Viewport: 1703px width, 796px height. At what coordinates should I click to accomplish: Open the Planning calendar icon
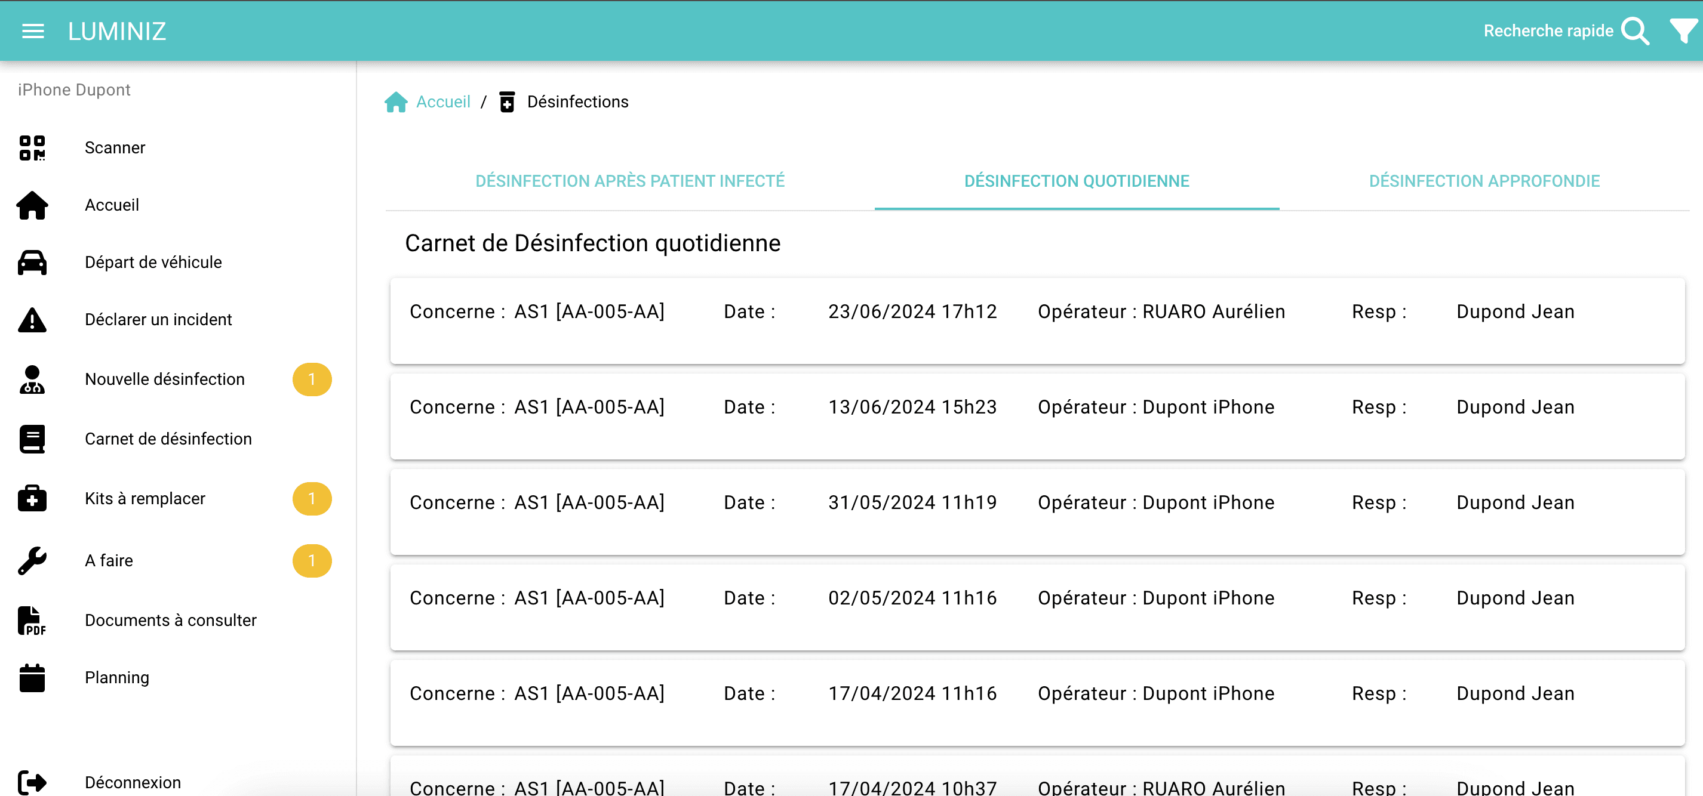32,677
